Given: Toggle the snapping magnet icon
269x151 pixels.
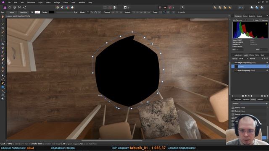Looking at the screenshot, I should click(x=170, y=8).
